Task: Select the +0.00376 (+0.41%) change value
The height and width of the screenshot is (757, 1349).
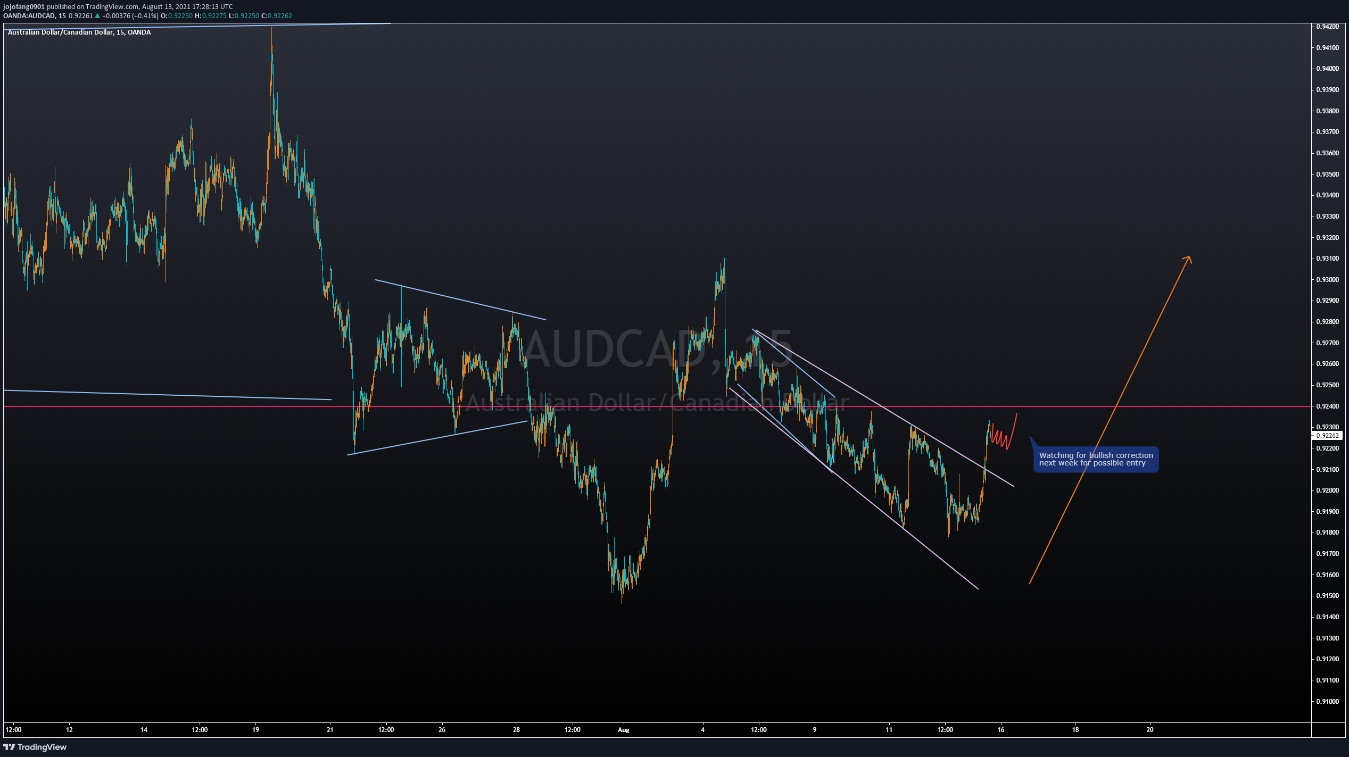Action: tap(130, 16)
